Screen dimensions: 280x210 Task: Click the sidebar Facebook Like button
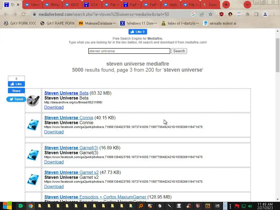coord(16,84)
